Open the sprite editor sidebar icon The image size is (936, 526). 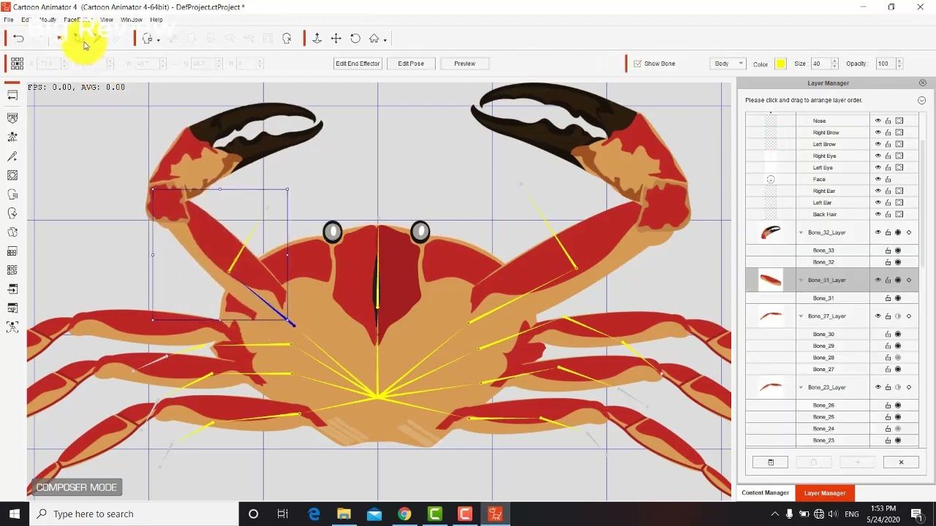(x=12, y=232)
